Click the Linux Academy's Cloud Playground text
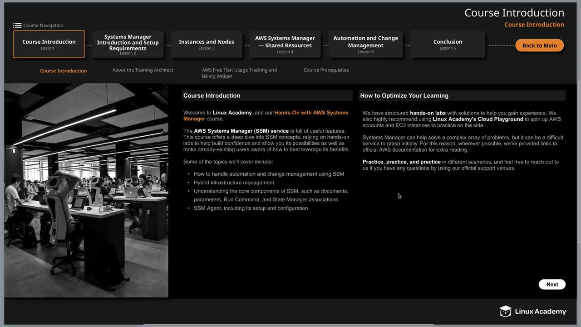 [x=478, y=119]
